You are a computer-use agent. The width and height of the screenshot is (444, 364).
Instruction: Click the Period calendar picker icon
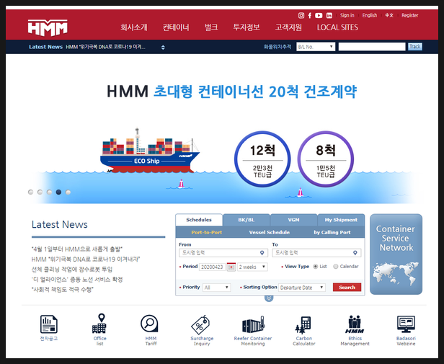point(231,267)
